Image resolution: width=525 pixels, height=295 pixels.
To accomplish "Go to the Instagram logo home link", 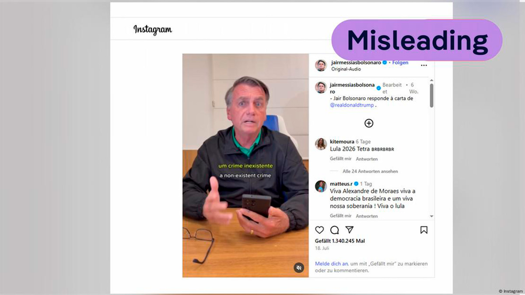I will pyautogui.click(x=153, y=30).
